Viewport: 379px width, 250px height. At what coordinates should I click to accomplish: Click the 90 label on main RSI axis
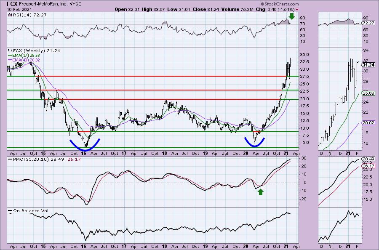[302, 18]
